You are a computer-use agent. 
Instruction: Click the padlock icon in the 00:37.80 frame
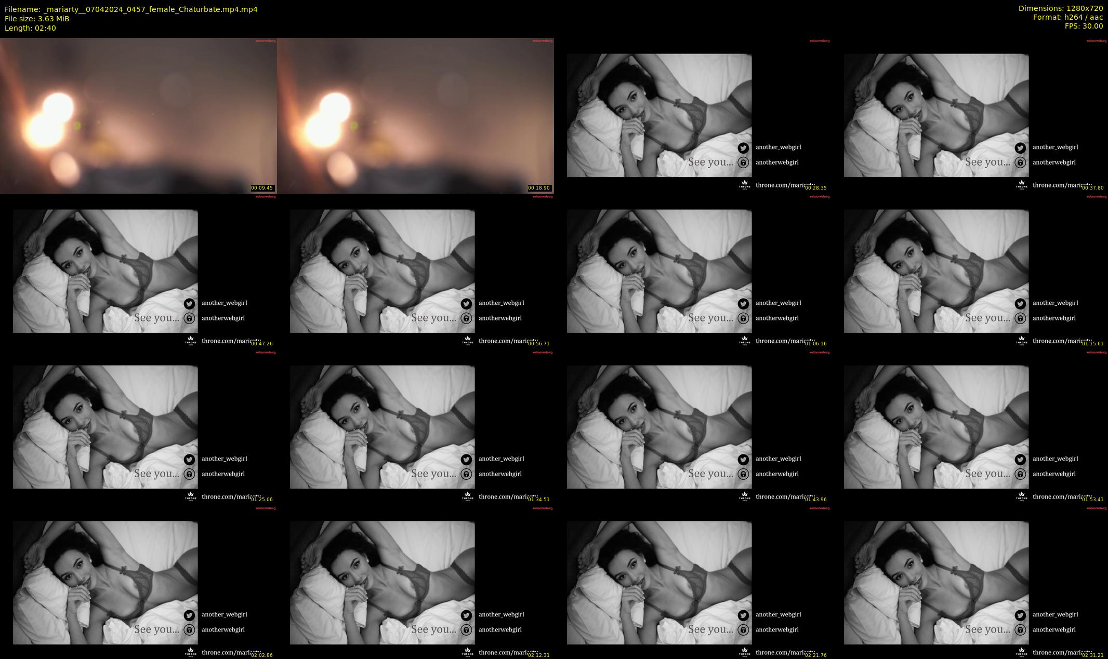[1020, 163]
